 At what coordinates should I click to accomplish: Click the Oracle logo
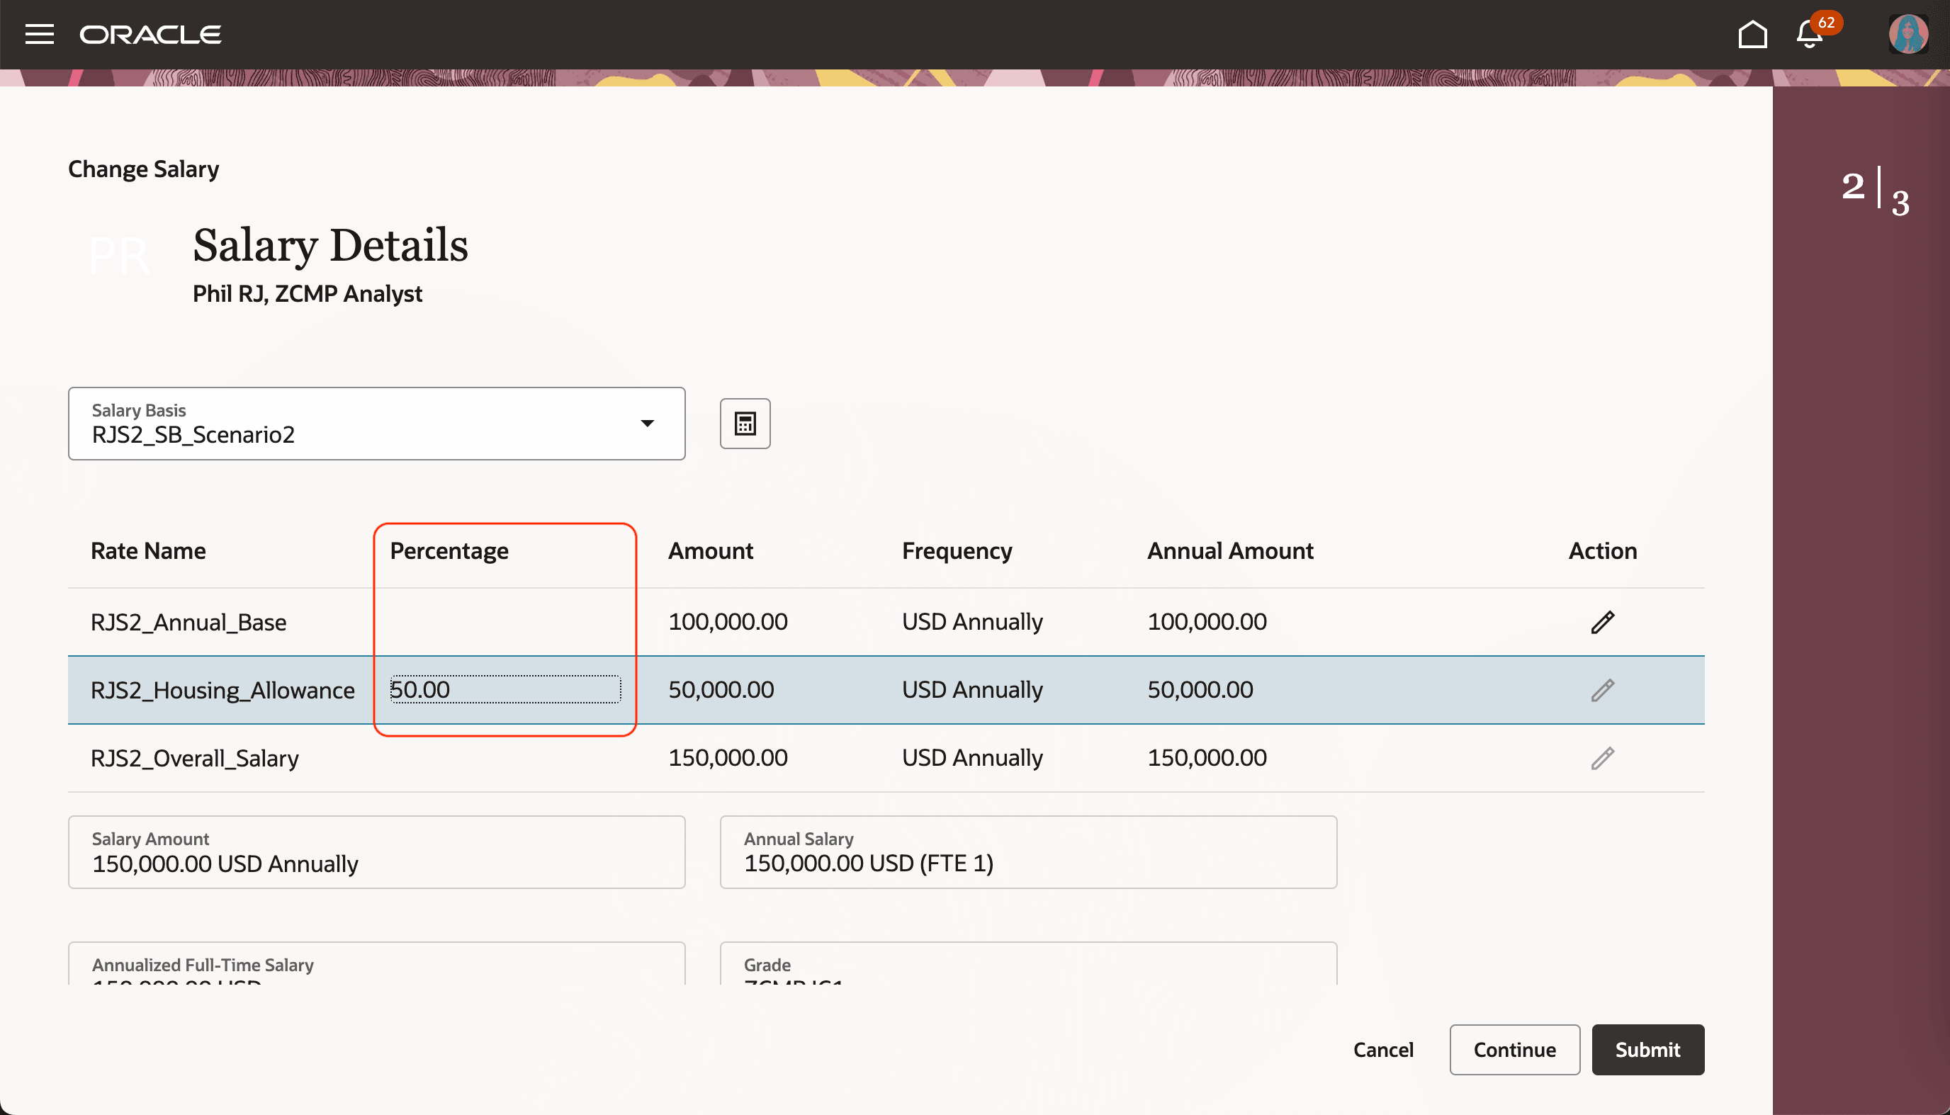[x=150, y=34]
